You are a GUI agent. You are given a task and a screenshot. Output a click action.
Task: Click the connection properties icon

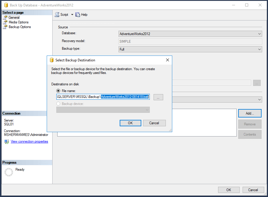click(x=6, y=141)
